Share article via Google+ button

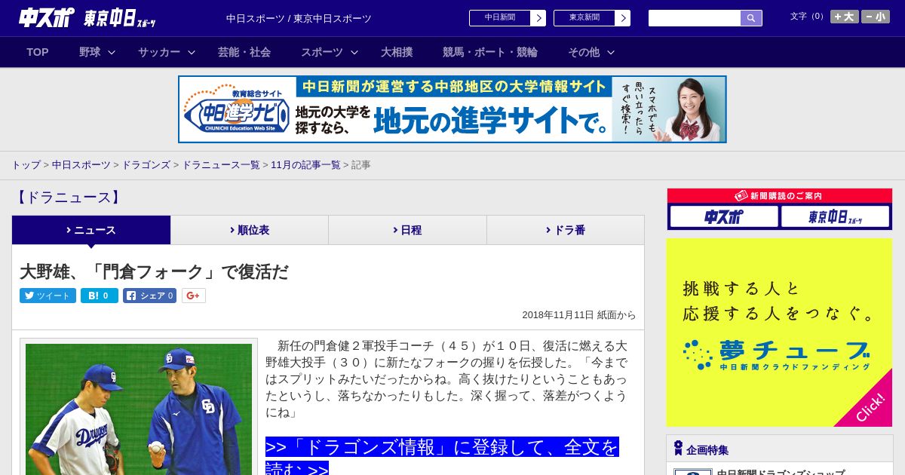click(193, 296)
